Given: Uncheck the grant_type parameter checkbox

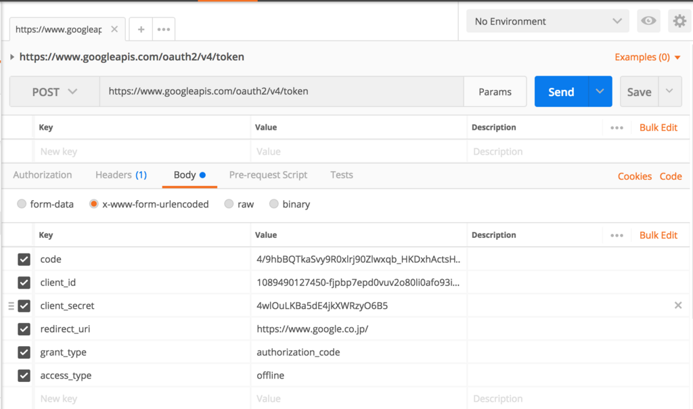Looking at the screenshot, I should (24, 352).
